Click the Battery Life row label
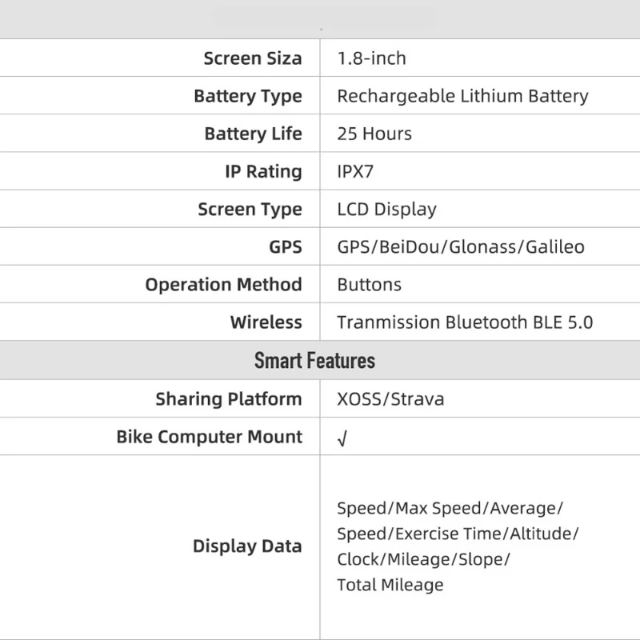The image size is (640, 640). (x=253, y=134)
